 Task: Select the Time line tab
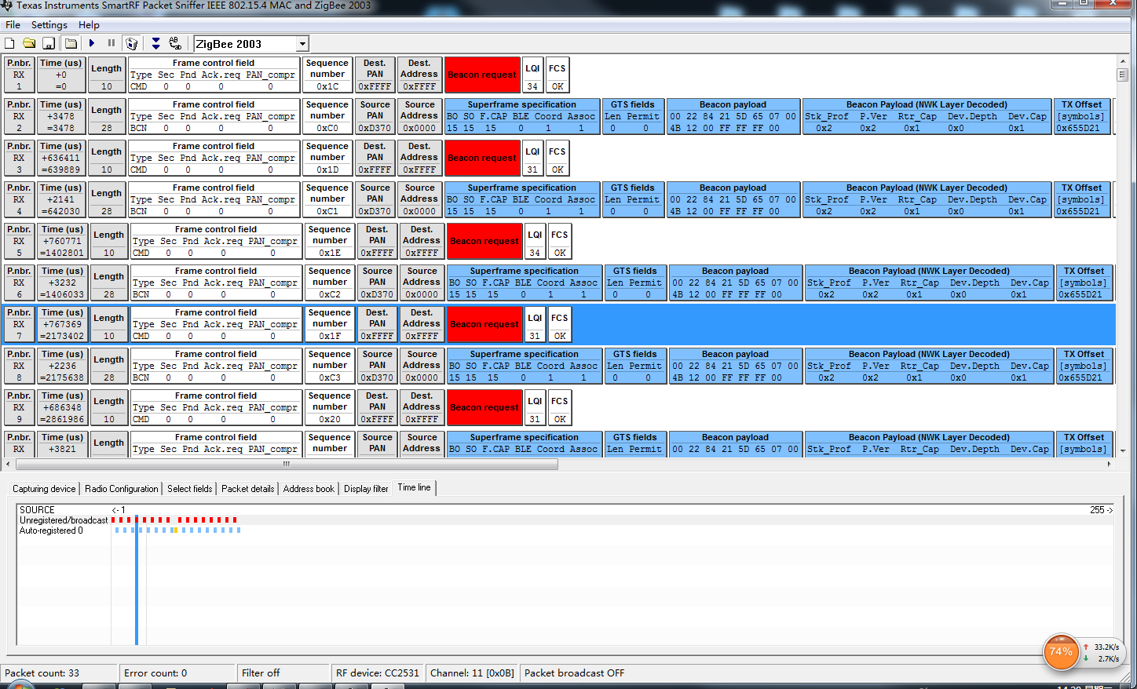(414, 487)
